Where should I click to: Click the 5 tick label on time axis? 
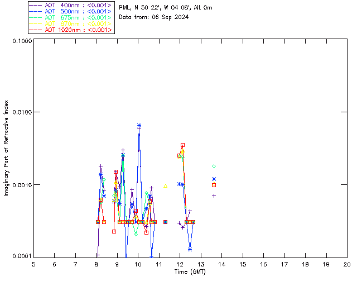33,264
